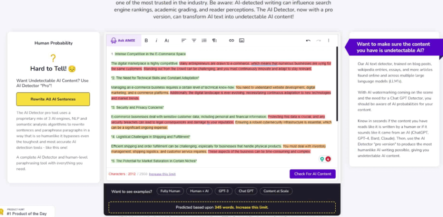Open the font size dropdown

tap(167, 41)
